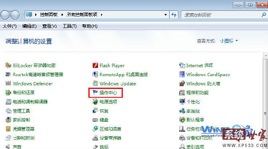268x149 pixels.
Task: Click the 所有控制面板项 breadcrumb
Action: point(82,14)
